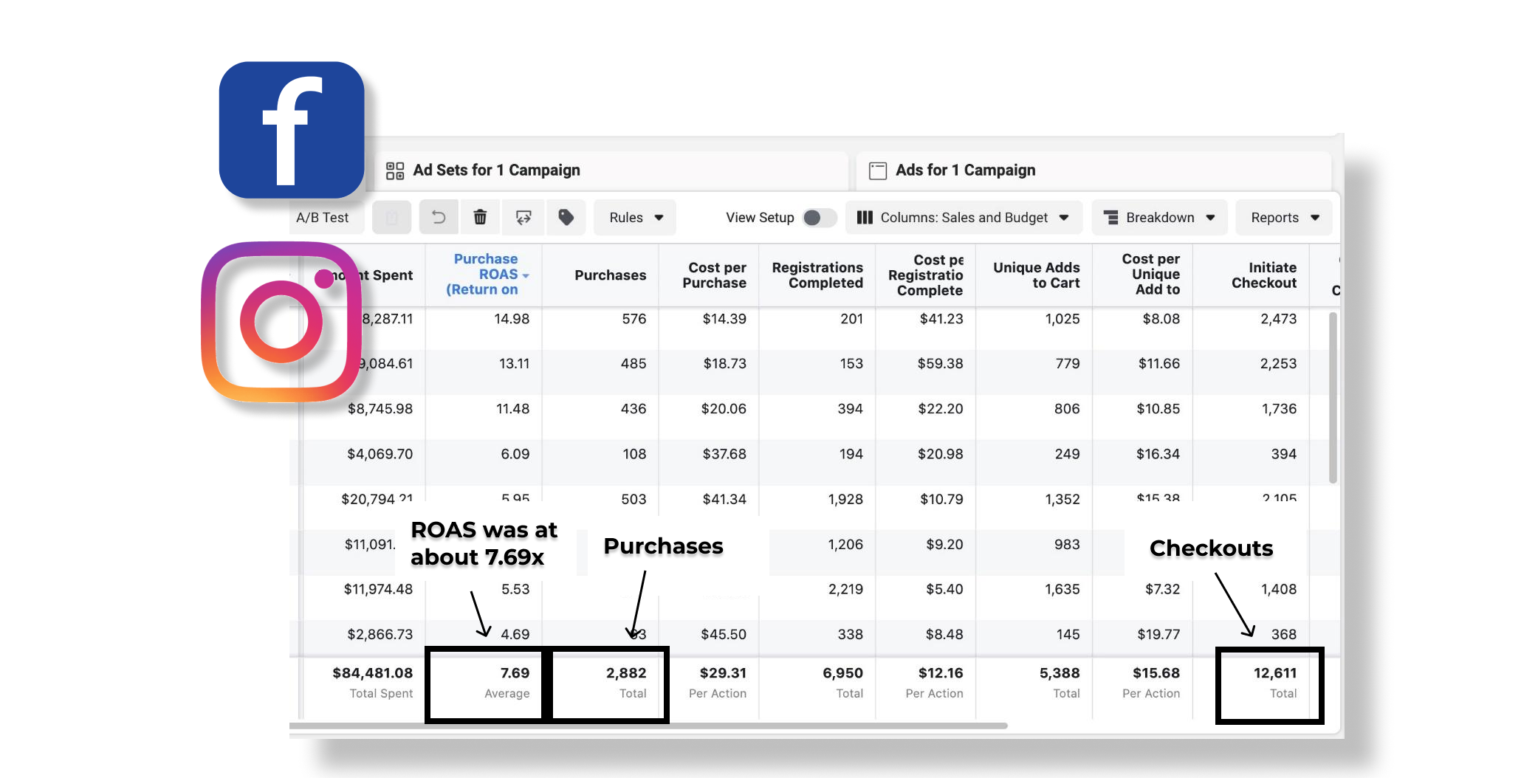Click the cost per registration $59.38

pyautogui.click(x=940, y=364)
